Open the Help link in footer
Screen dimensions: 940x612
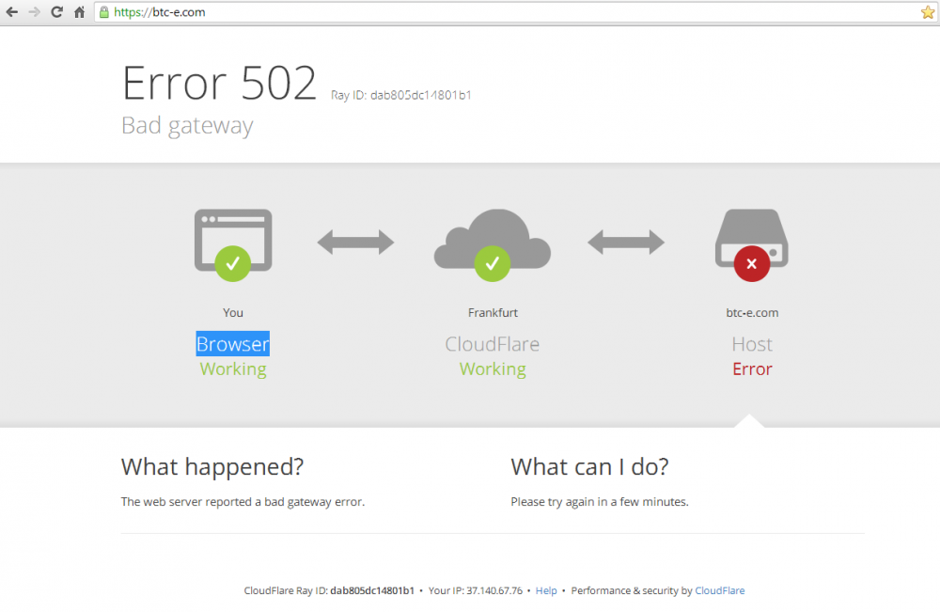pos(546,590)
